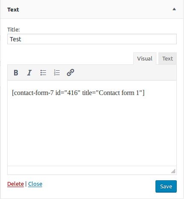This screenshot has width=184, height=199.
Task: Insert a numbered list
Action: [x=57, y=72]
